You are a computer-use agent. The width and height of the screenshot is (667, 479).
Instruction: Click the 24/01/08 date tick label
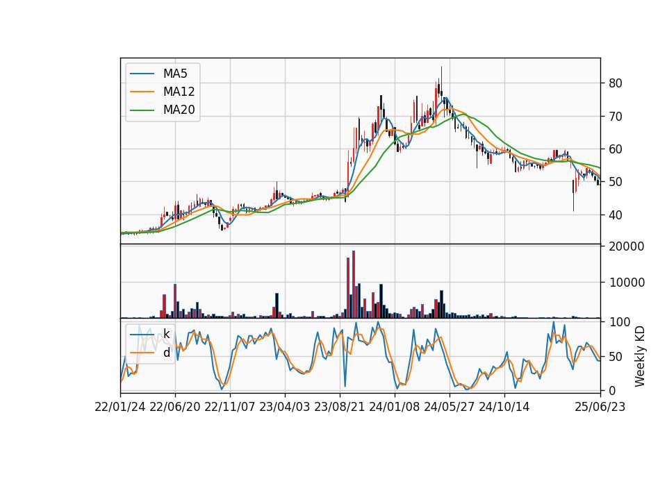tap(395, 407)
